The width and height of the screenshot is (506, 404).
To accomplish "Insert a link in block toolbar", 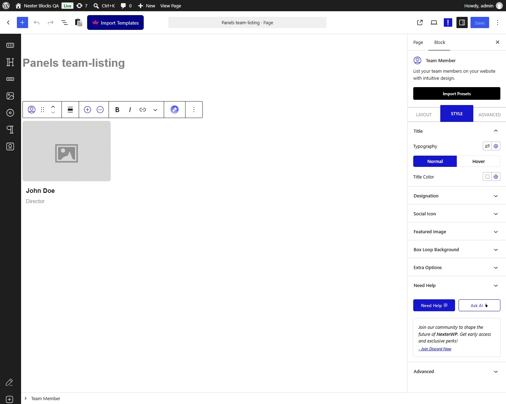I will (x=143, y=110).
